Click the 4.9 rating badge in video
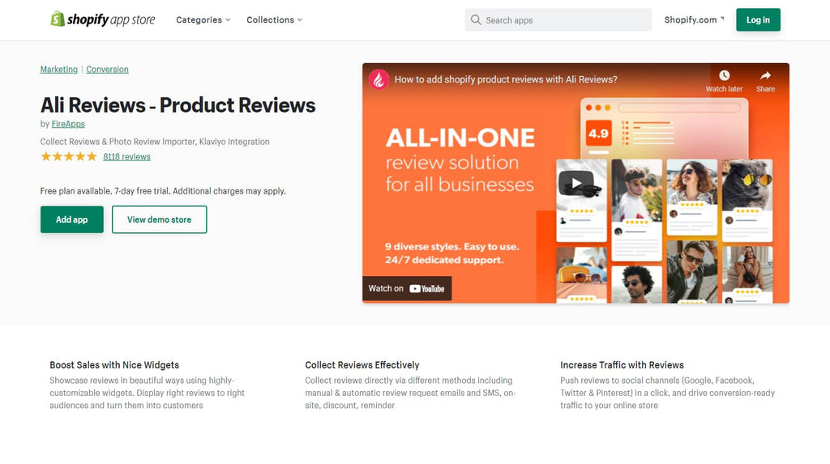This screenshot has height=464, width=830. pos(598,134)
